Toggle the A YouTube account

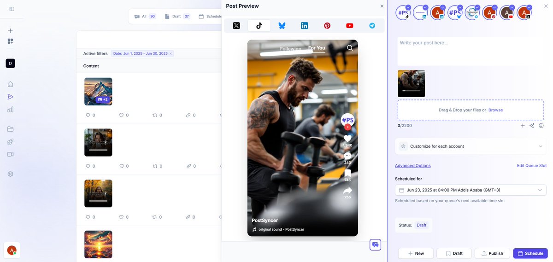click(x=507, y=12)
